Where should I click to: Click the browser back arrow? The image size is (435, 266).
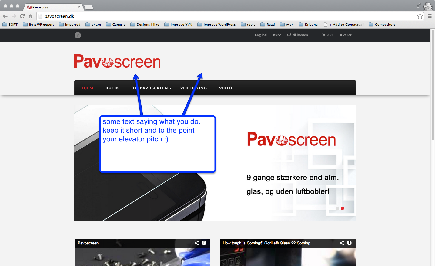(x=5, y=16)
